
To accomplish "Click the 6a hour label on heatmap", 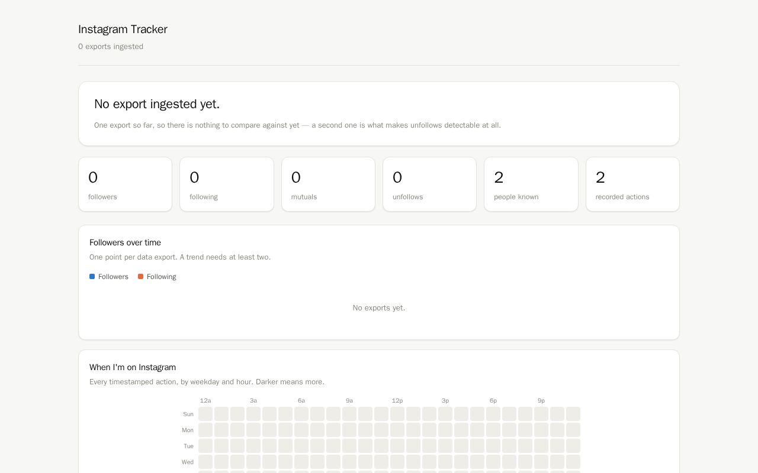I will click(301, 401).
